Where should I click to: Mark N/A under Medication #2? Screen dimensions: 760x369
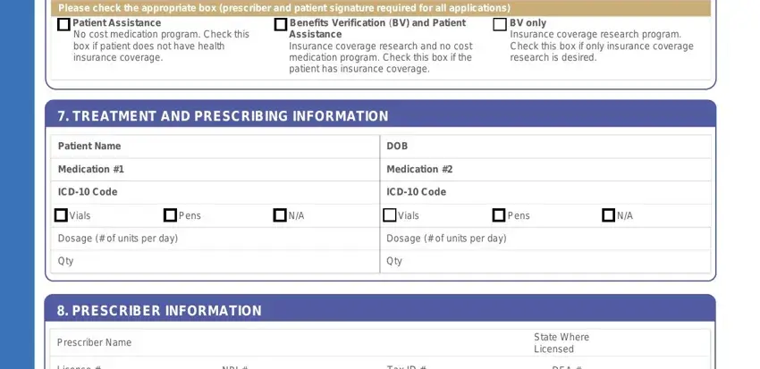tap(608, 215)
